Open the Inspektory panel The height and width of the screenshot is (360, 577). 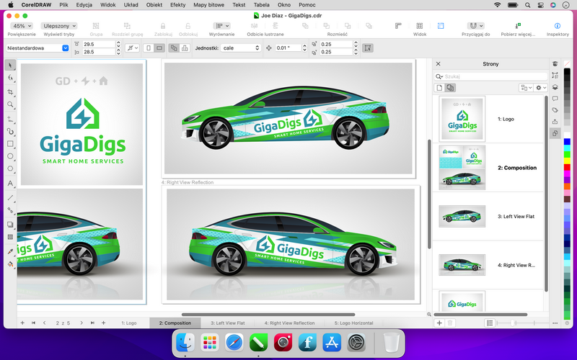tap(558, 26)
